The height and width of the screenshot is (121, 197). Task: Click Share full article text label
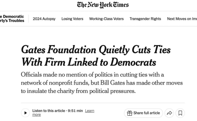(147, 113)
